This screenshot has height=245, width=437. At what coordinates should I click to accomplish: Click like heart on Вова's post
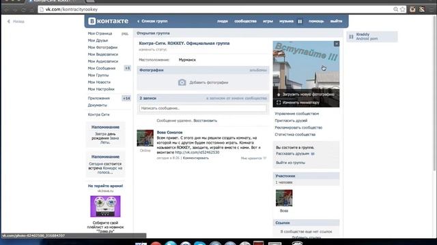pyautogui.click(x=265, y=158)
